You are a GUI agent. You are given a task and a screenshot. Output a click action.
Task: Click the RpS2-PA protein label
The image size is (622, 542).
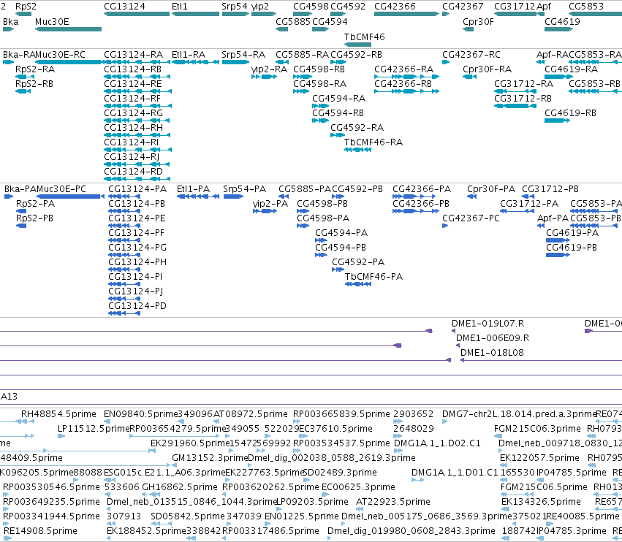pos(35,204)
